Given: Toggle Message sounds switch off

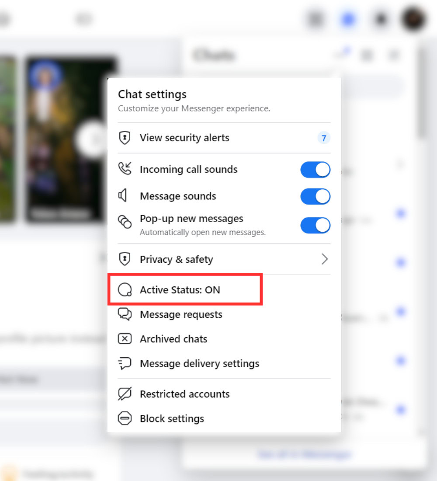Looking at the screenshot, I should tap(315, 196).
